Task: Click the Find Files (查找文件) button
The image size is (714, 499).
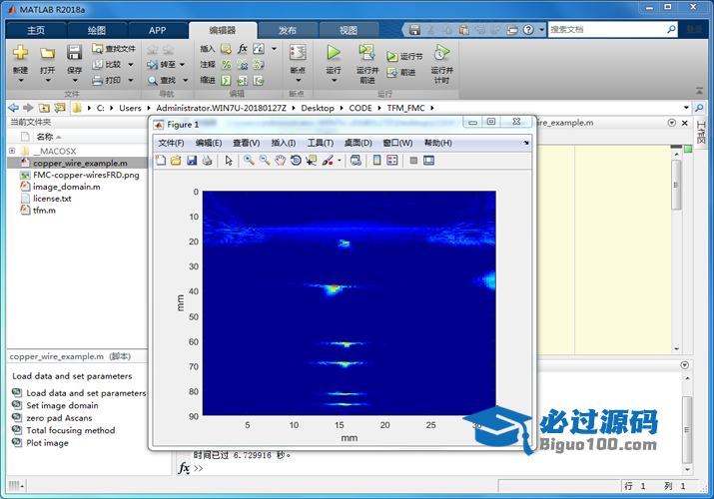Action: 113,48
